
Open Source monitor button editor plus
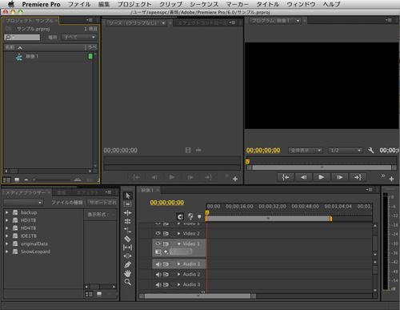235,179
